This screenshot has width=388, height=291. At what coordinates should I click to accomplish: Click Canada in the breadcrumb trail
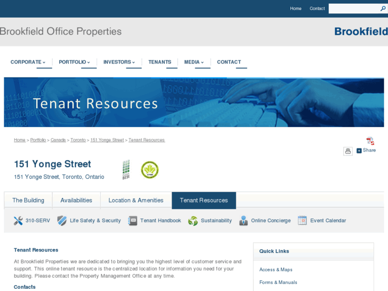[x=58, y=140]
